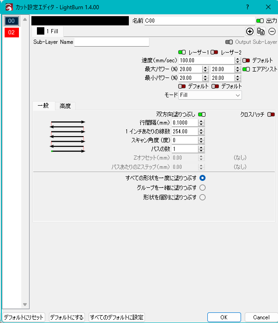
Task: Click デフォルトにリセット button
Action: 24,317
